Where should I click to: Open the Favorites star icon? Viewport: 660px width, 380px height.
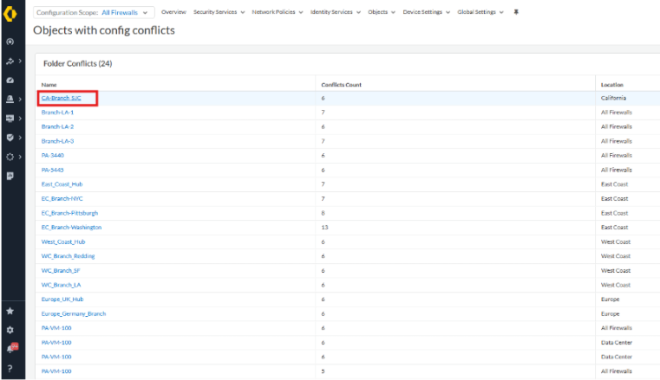tap(10, 311)
